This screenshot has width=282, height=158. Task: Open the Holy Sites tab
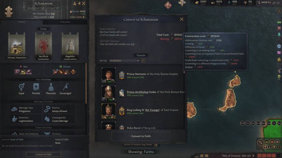coord(65,22)
